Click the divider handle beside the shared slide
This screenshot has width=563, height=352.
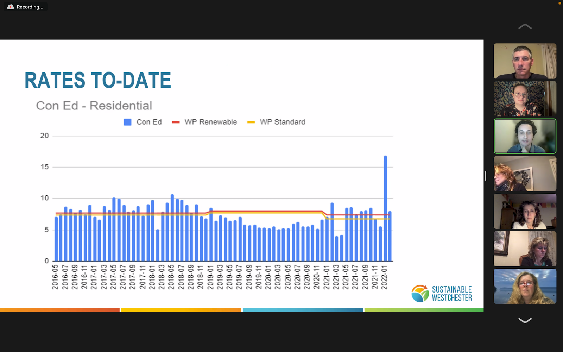[x=485, y=176]
